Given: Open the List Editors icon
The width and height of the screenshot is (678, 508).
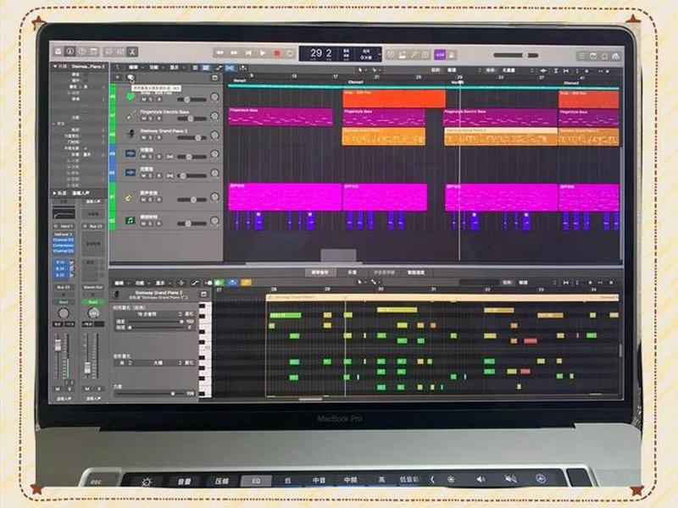Looking at the screenshot, I should point(582,56).
